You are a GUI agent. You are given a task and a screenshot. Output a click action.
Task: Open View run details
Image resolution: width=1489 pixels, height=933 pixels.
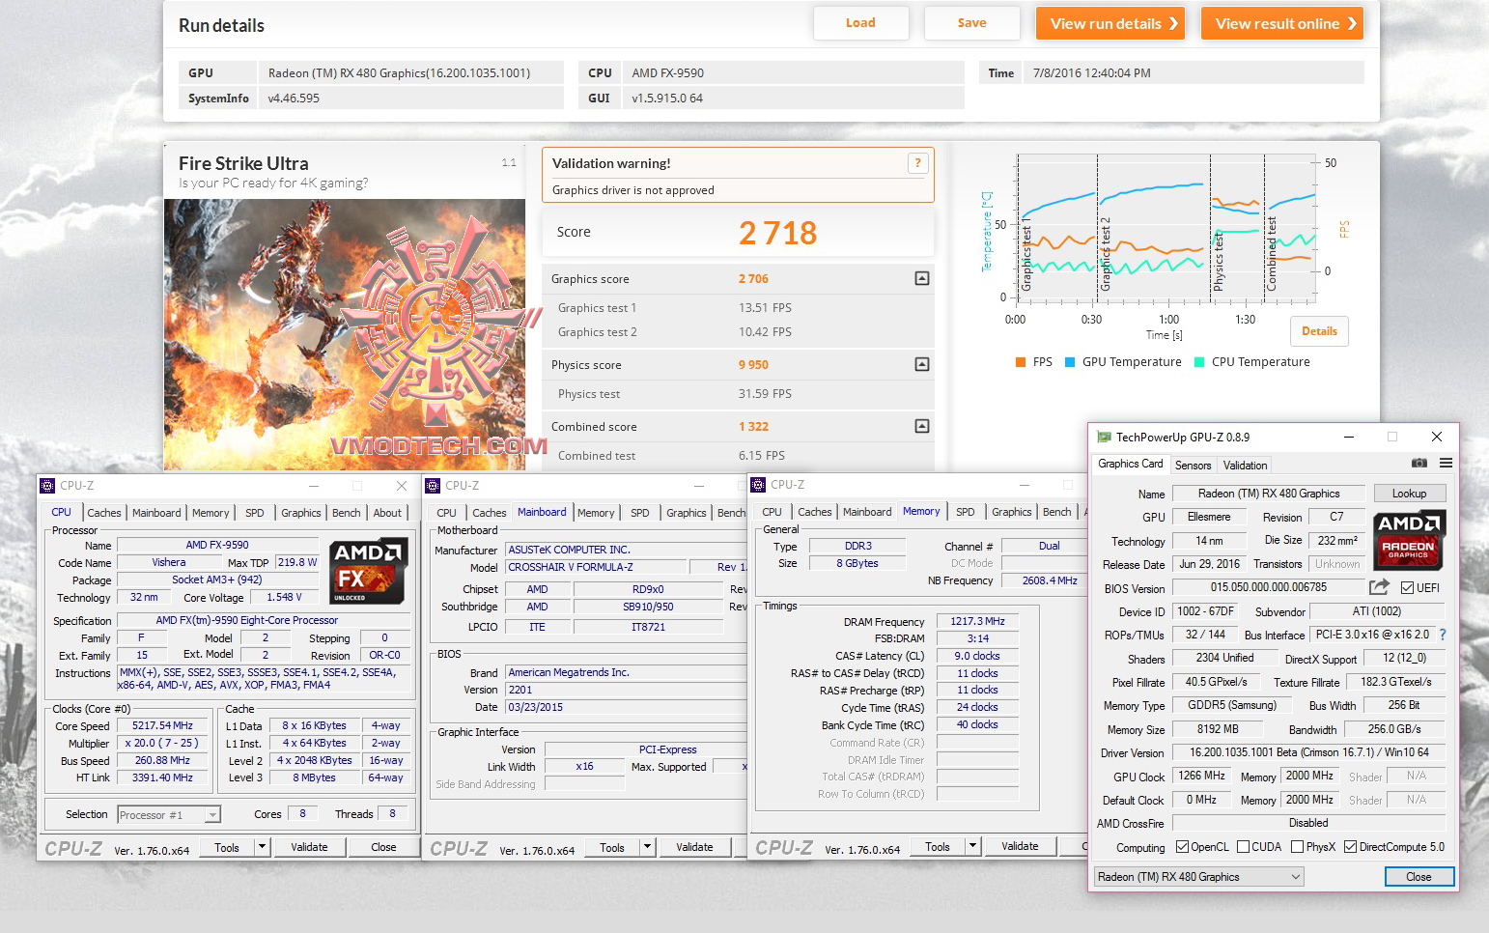tap(1111, 23)
